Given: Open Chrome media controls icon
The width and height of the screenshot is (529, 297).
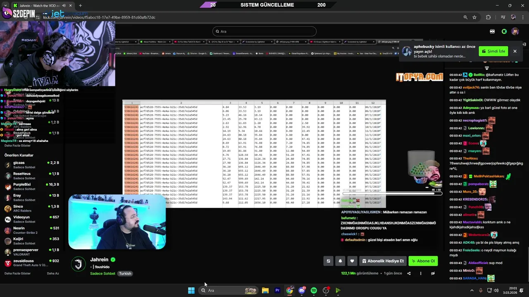Looking at the screenshot, I should point(503,17).
